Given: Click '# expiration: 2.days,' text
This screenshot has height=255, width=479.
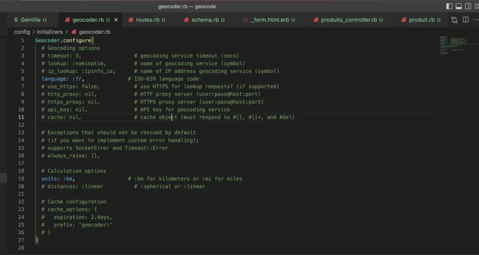Looking at the screenshot, I should pyautogui.click(x=77, y=217).
